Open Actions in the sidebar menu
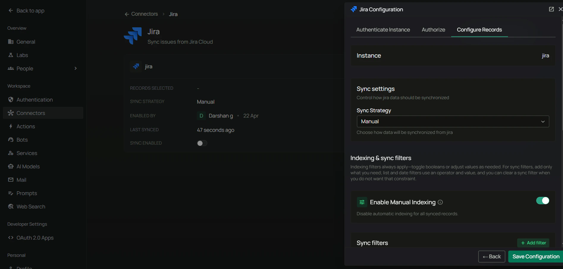 click(43, 126)
